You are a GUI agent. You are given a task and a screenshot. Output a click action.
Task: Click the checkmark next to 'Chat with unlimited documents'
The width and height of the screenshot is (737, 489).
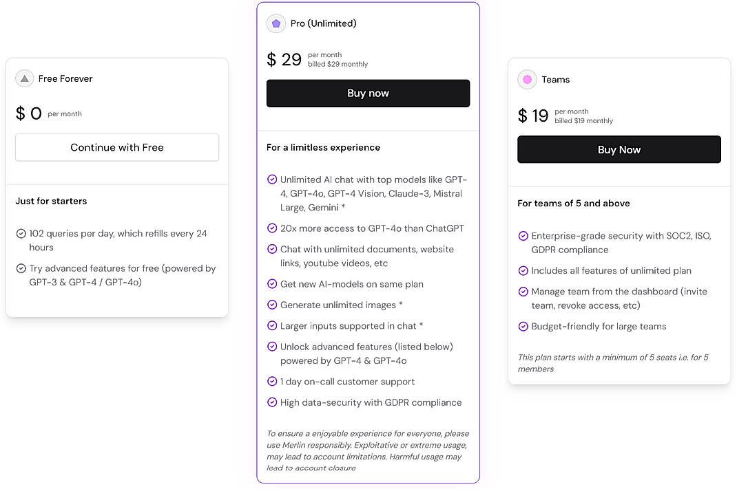(271, 249)
